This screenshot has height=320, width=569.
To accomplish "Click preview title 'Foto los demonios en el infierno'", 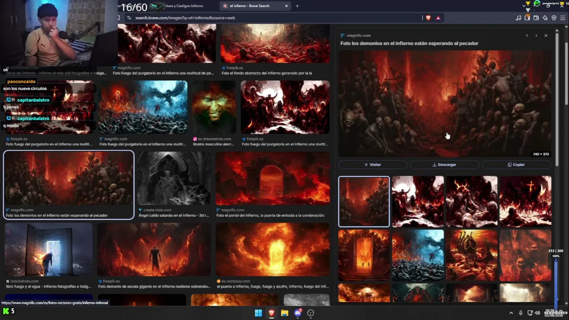I will 409,43.
